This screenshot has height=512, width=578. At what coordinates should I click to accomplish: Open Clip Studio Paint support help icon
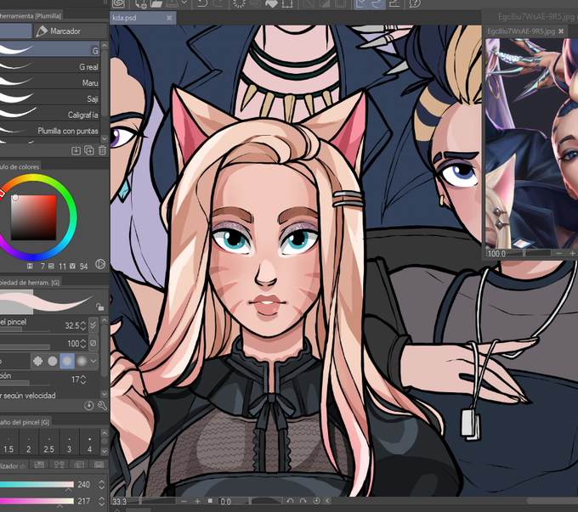[x=415, y=3]
